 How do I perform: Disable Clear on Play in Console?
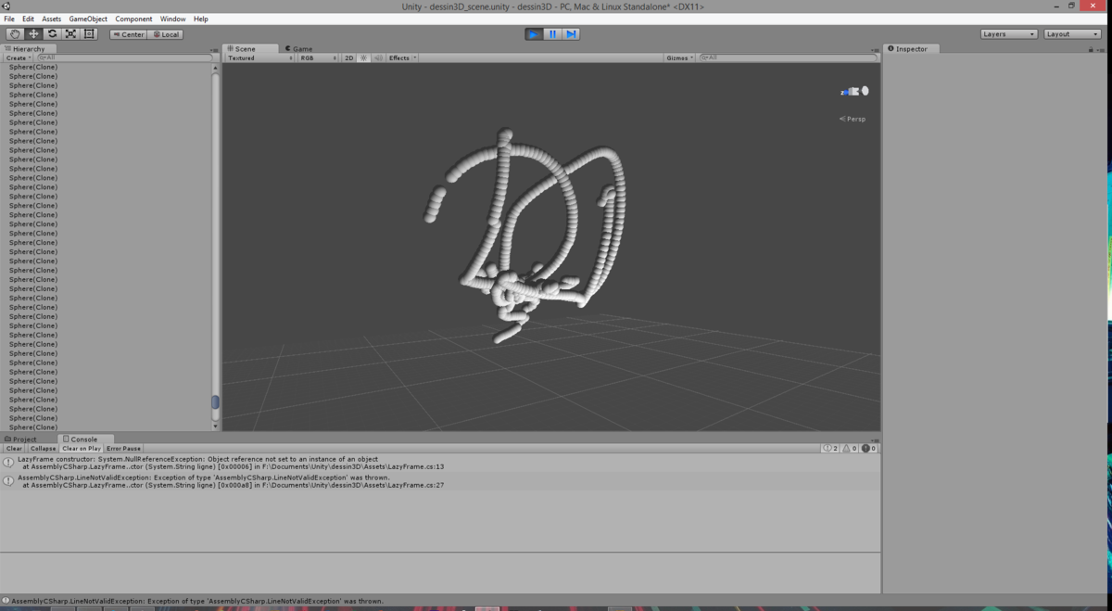[x=82, y=449]
